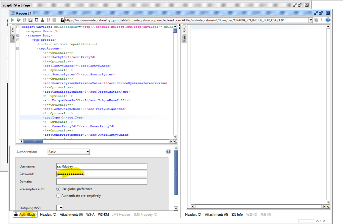Open the Outgoing WSS dropdown
Viewport: 343px width, 224px height.
pos(60,208)
